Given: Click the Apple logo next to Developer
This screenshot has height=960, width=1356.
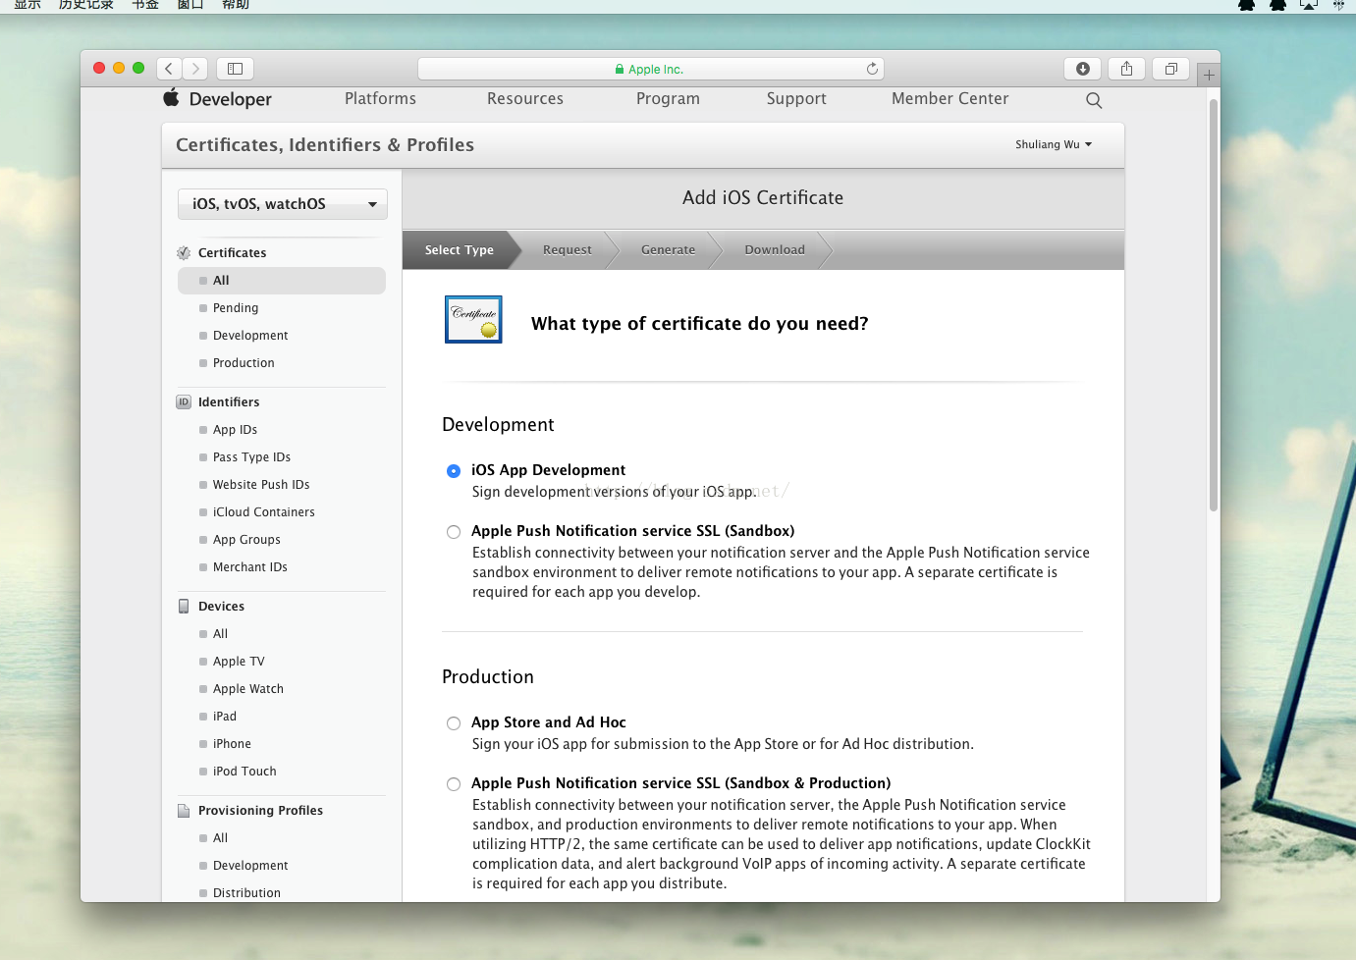Looking at the screenshot, I should [171, 97].
